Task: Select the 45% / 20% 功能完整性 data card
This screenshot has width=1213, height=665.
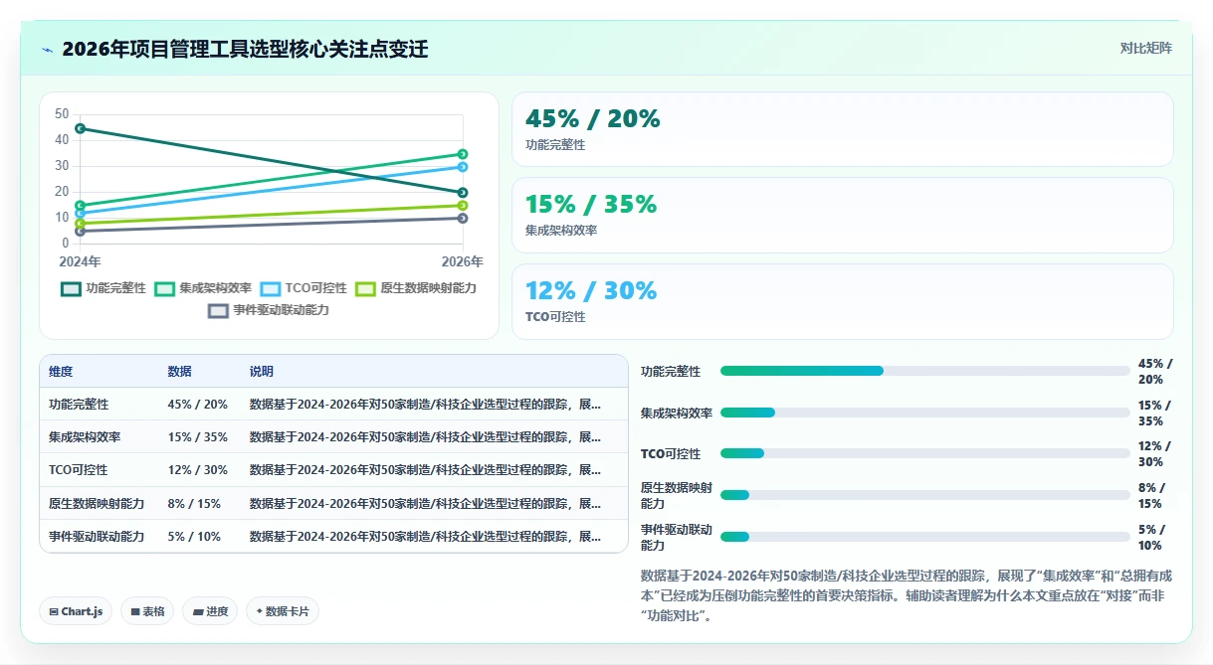Action: click(x=842, y=129)
